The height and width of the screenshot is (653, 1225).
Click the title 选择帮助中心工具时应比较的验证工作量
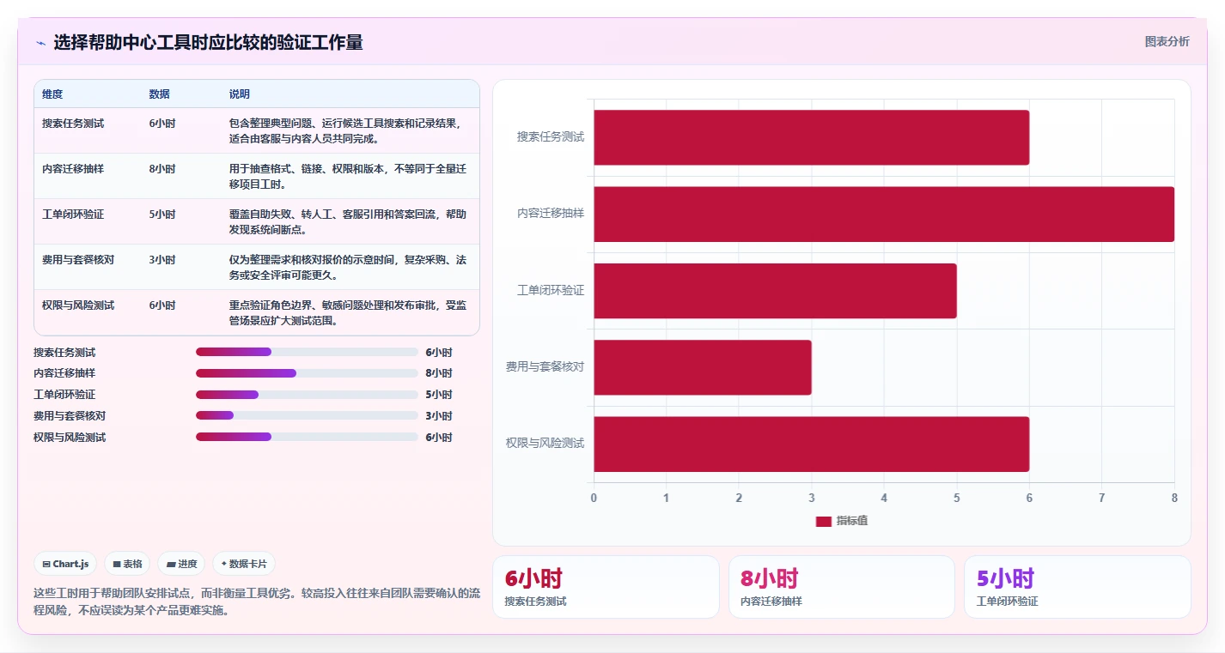click(208, 43)
